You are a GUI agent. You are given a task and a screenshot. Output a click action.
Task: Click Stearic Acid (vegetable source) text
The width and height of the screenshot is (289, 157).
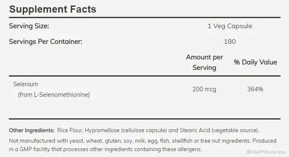[219, 130]
